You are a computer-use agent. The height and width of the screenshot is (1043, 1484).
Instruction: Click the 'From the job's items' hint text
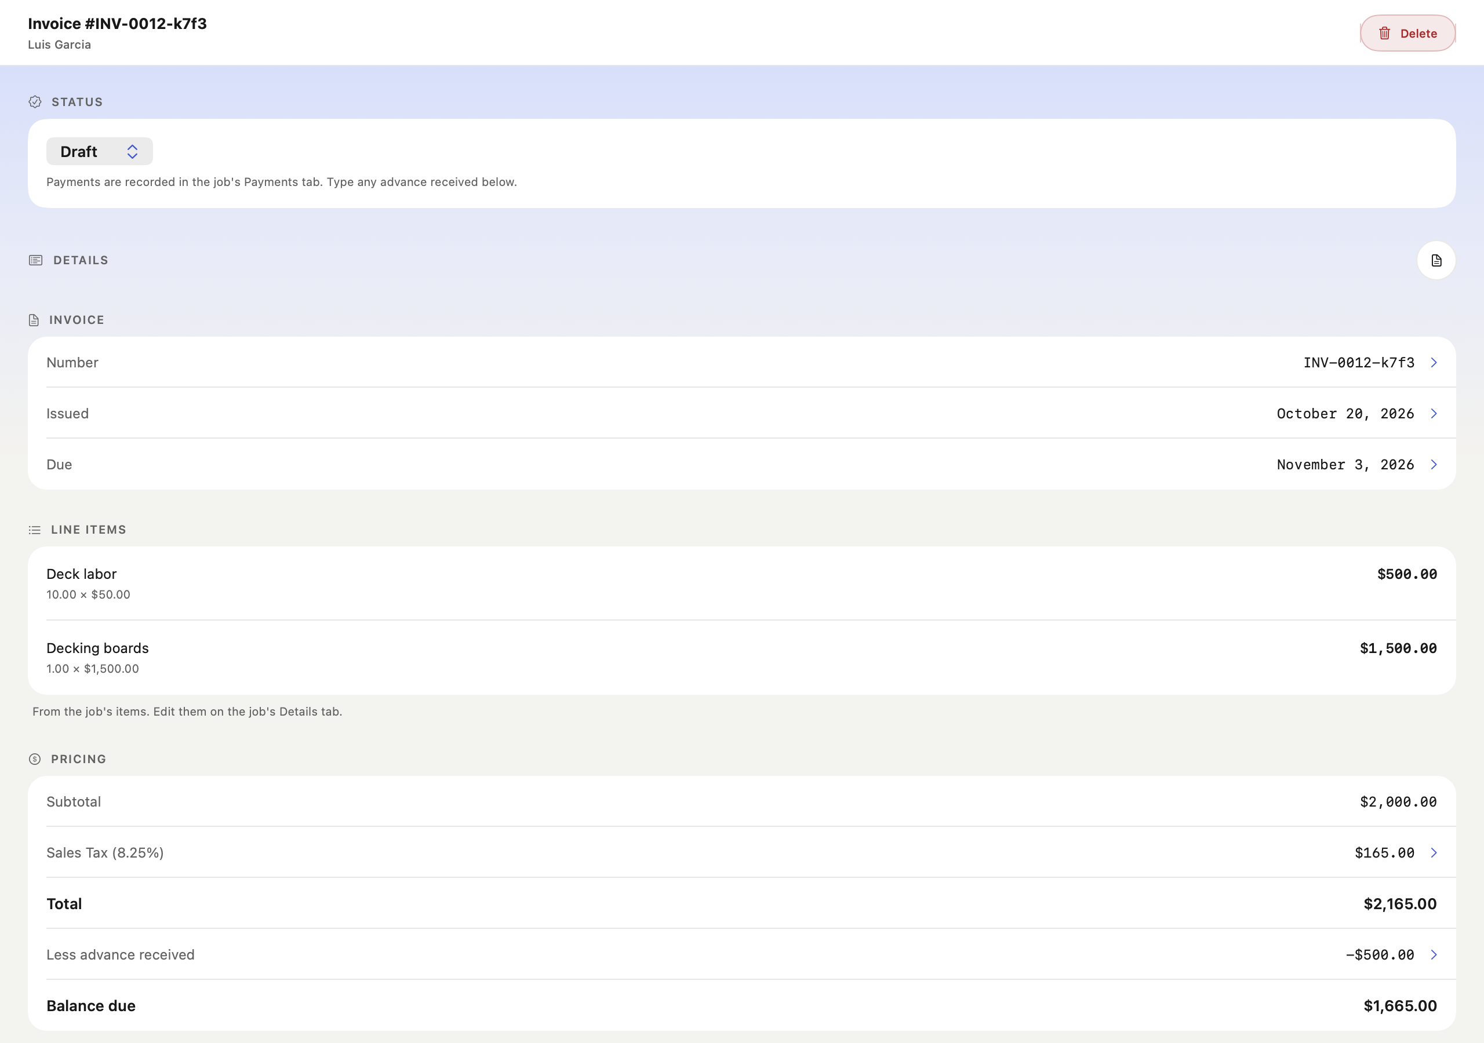[x=187, y=712]
